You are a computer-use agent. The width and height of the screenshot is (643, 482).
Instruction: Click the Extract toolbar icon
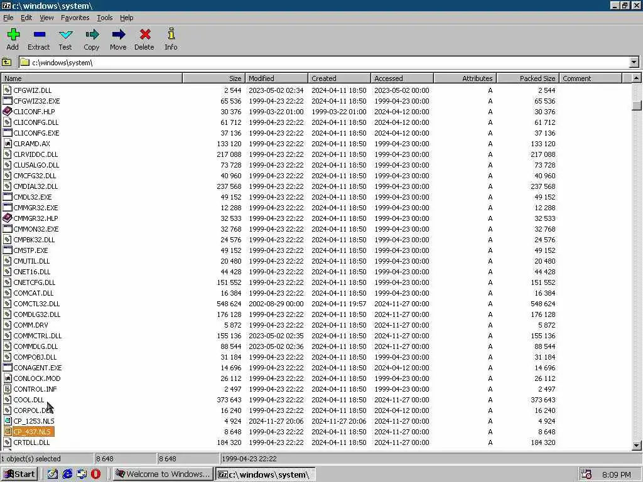(x=40, y=35)
